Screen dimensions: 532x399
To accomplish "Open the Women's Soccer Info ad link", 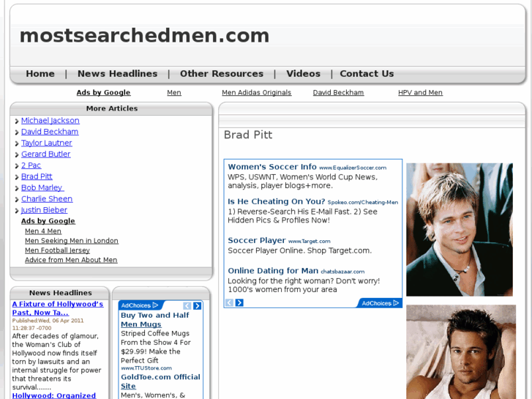I will click(272, 167).
